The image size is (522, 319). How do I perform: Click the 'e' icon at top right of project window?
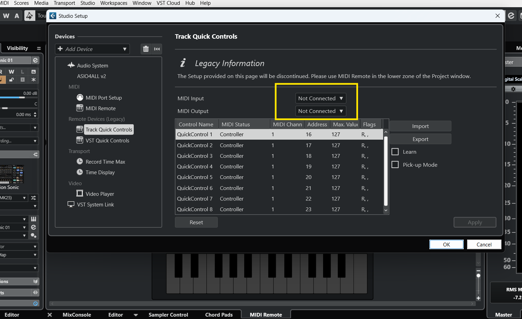click(x=511, y=16)
